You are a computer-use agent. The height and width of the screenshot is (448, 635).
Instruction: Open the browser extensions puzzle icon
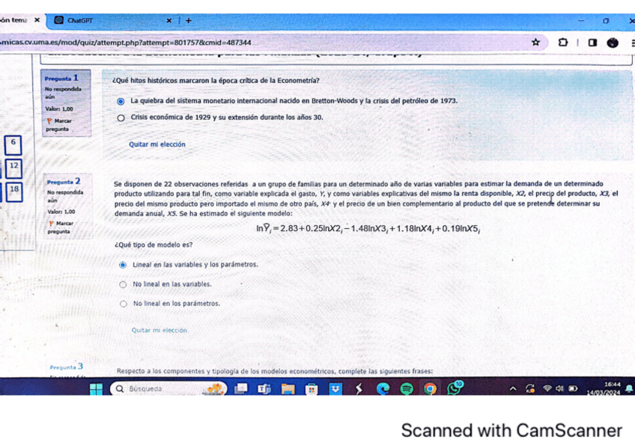pyautogui.click(x=562, y=42)
